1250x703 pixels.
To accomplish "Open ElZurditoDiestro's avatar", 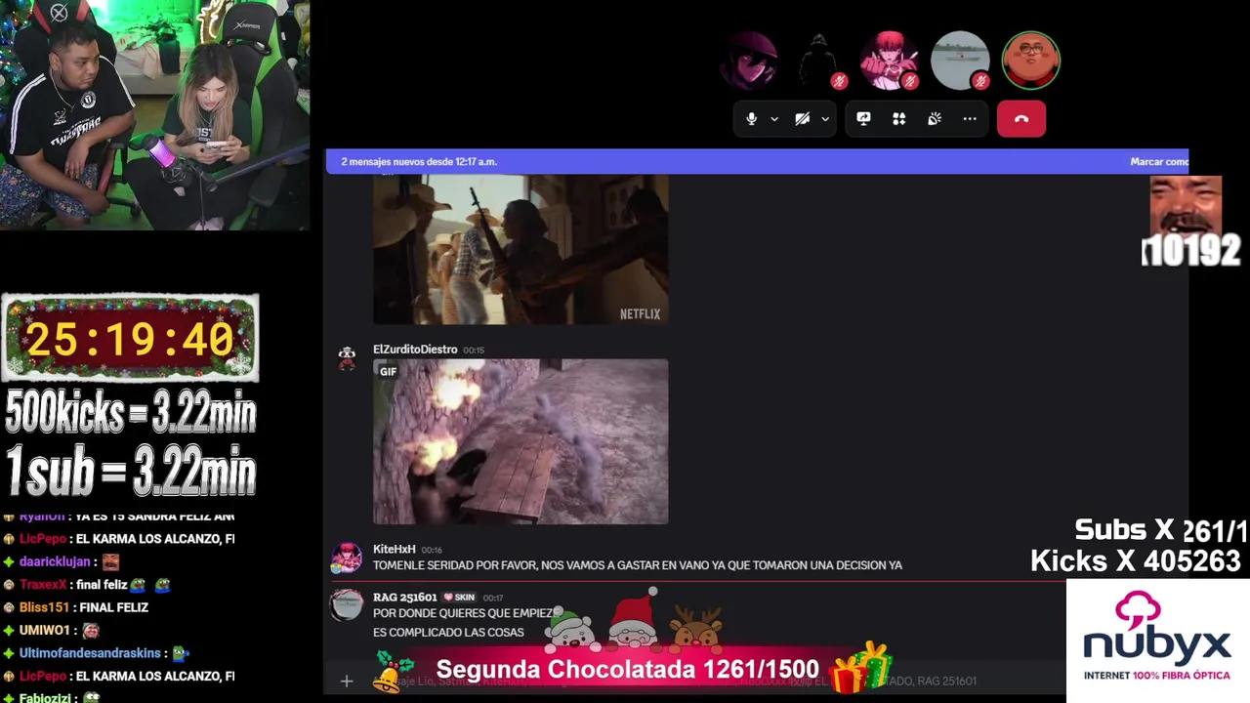I will tap(347, 358).
